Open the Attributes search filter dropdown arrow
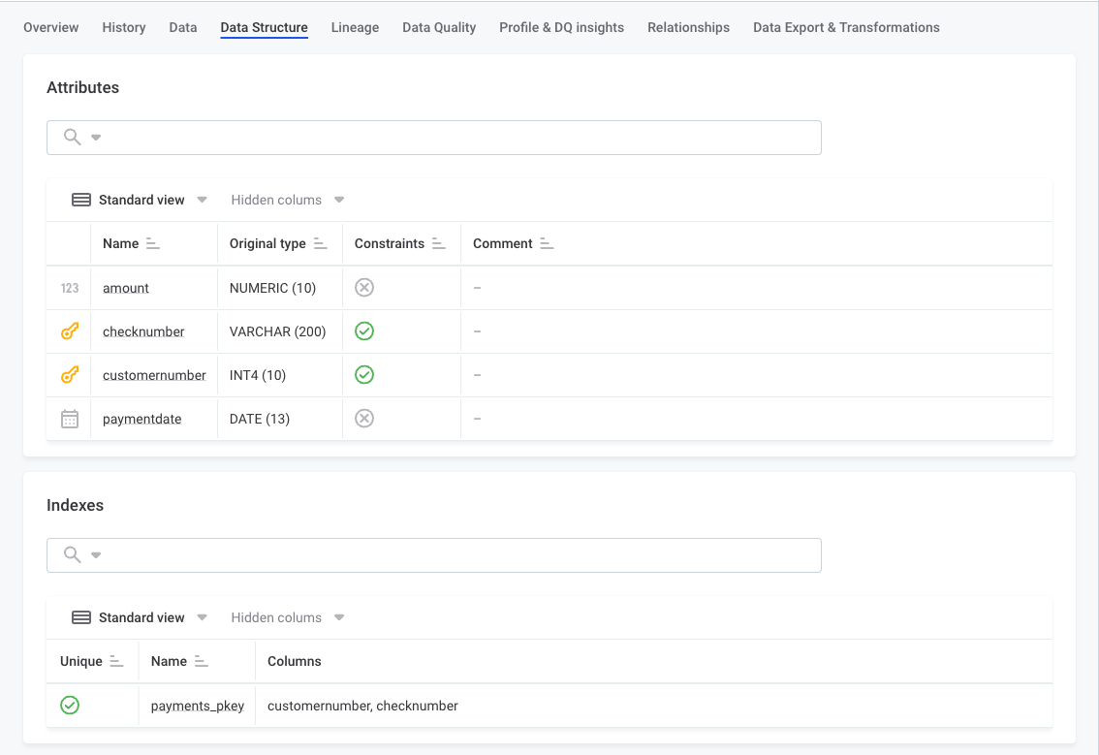Image resolution: width=1099 pixels, height=755 pixels. click(x=96, y=138)
